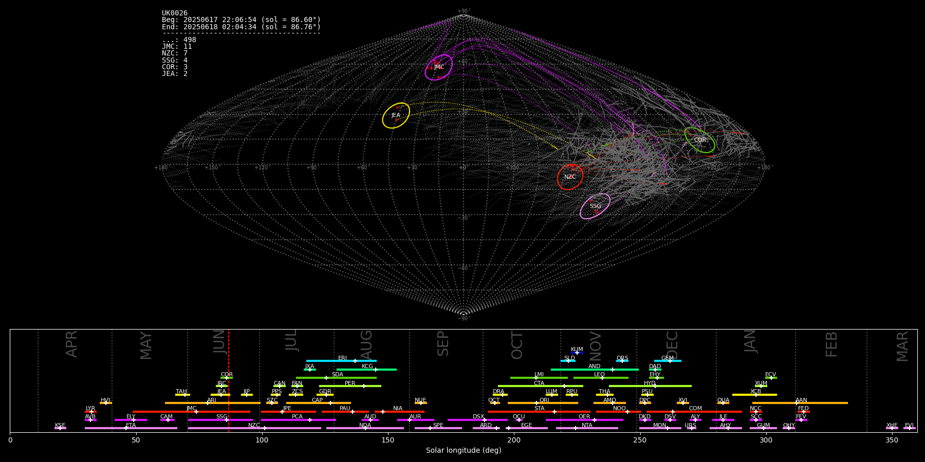Image resolution: width=925 pixels, height=462 pixels.
Task: Click the SDA shower bar in timeline
Action: 336,378
